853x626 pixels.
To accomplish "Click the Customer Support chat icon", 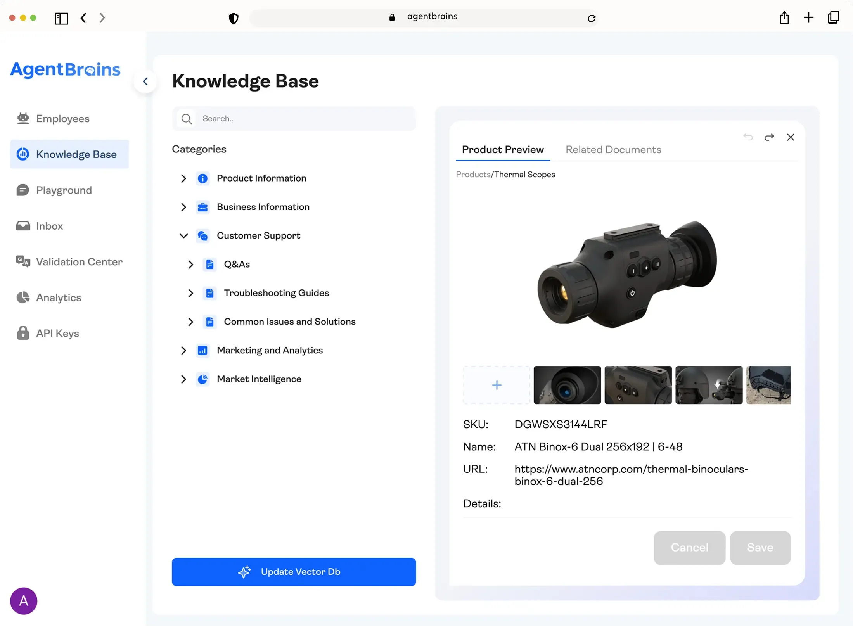I will click(202, 236).
